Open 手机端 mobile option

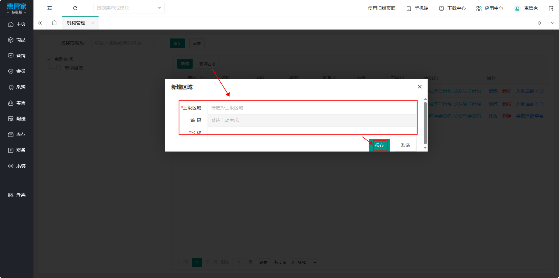click(417, 8)
